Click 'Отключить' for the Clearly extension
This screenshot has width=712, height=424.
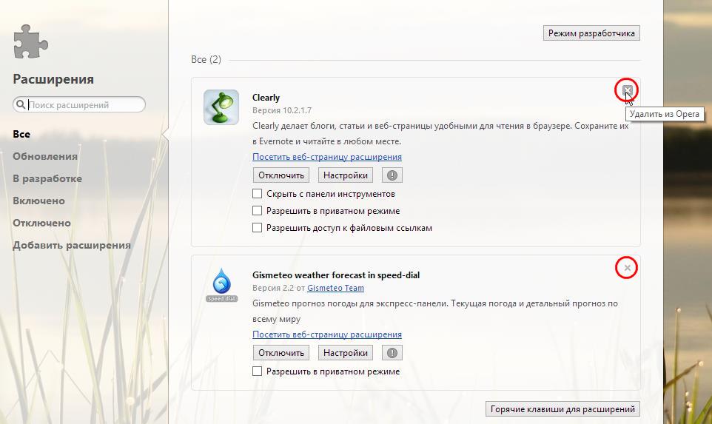point(281,175)
